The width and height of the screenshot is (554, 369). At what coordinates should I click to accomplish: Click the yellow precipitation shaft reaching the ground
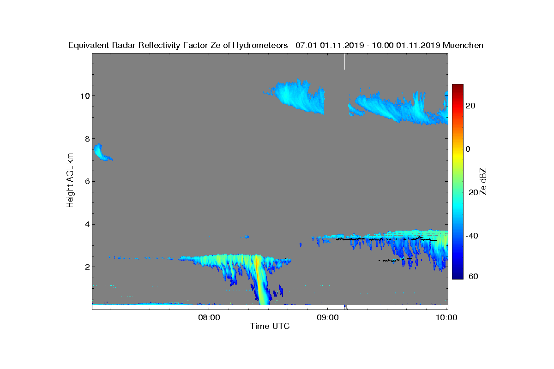coord(261,281)
